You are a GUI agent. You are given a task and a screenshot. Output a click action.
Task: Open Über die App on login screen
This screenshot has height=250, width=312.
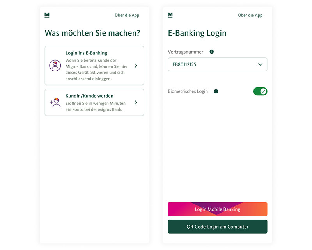[x=250, y=15]
